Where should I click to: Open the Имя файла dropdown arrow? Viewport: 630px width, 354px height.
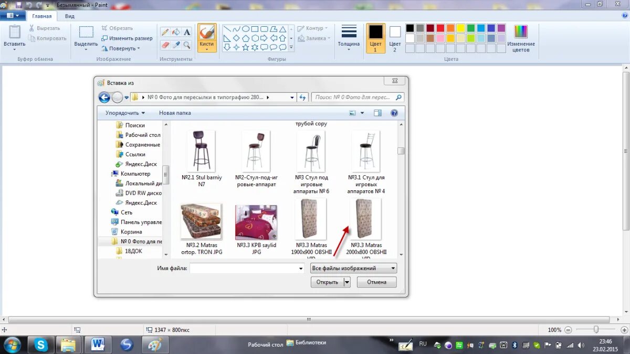point(301,268)
